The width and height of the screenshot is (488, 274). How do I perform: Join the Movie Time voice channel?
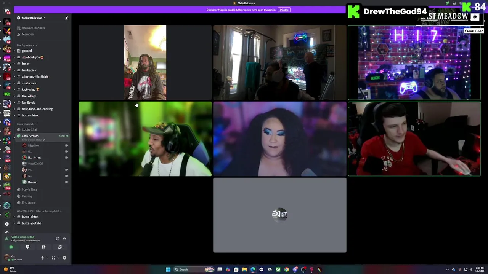point(29,190)
